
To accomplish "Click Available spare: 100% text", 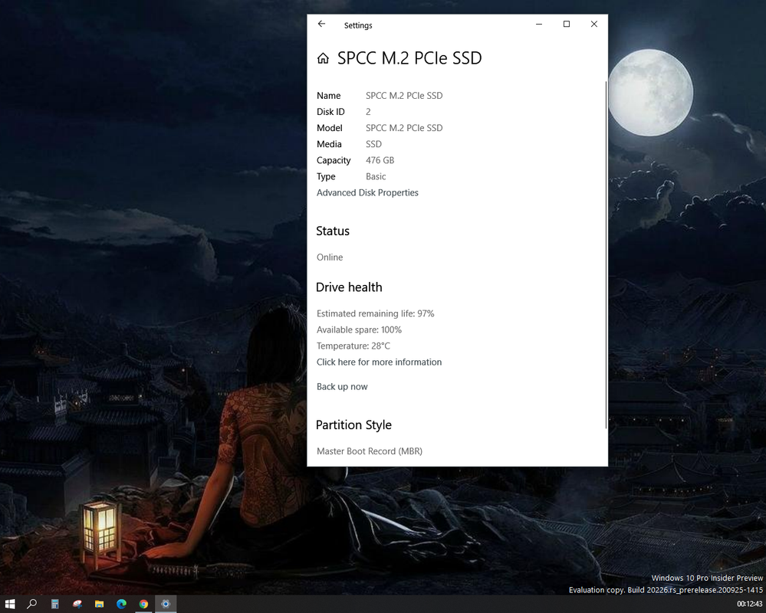I will click(x=359, y=330).
